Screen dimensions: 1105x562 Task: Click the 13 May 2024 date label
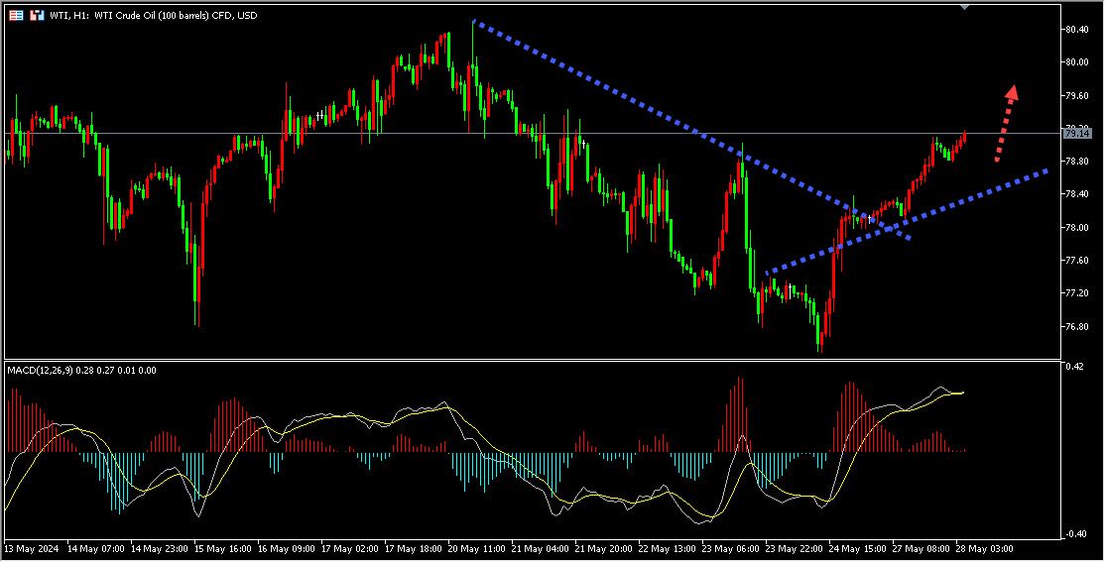click(x=33, y=548)
